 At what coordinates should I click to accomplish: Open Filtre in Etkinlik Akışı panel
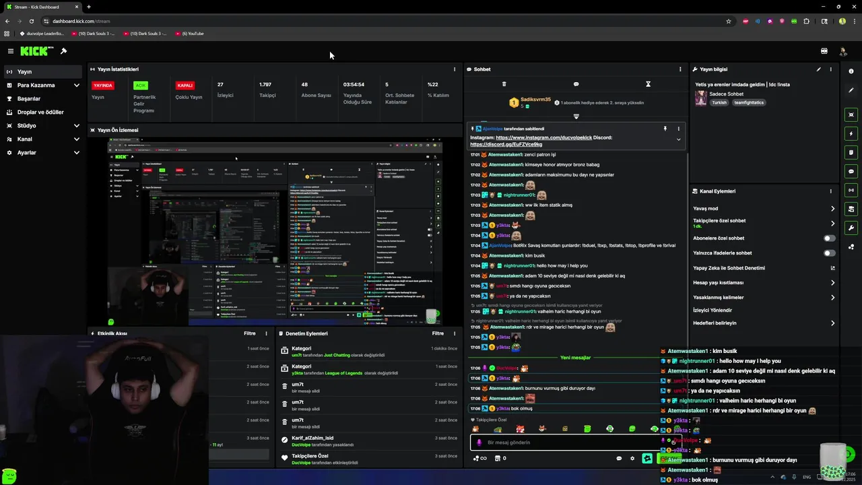coord(250,333)
